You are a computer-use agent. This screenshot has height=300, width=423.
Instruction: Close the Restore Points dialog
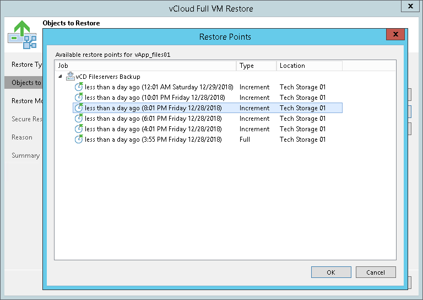pos(395,35)
